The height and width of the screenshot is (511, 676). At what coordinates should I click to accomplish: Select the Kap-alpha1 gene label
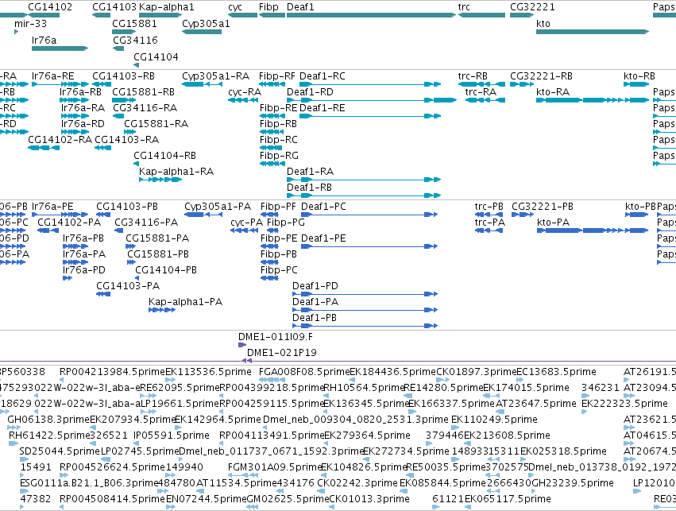click(x=166, y=7)
